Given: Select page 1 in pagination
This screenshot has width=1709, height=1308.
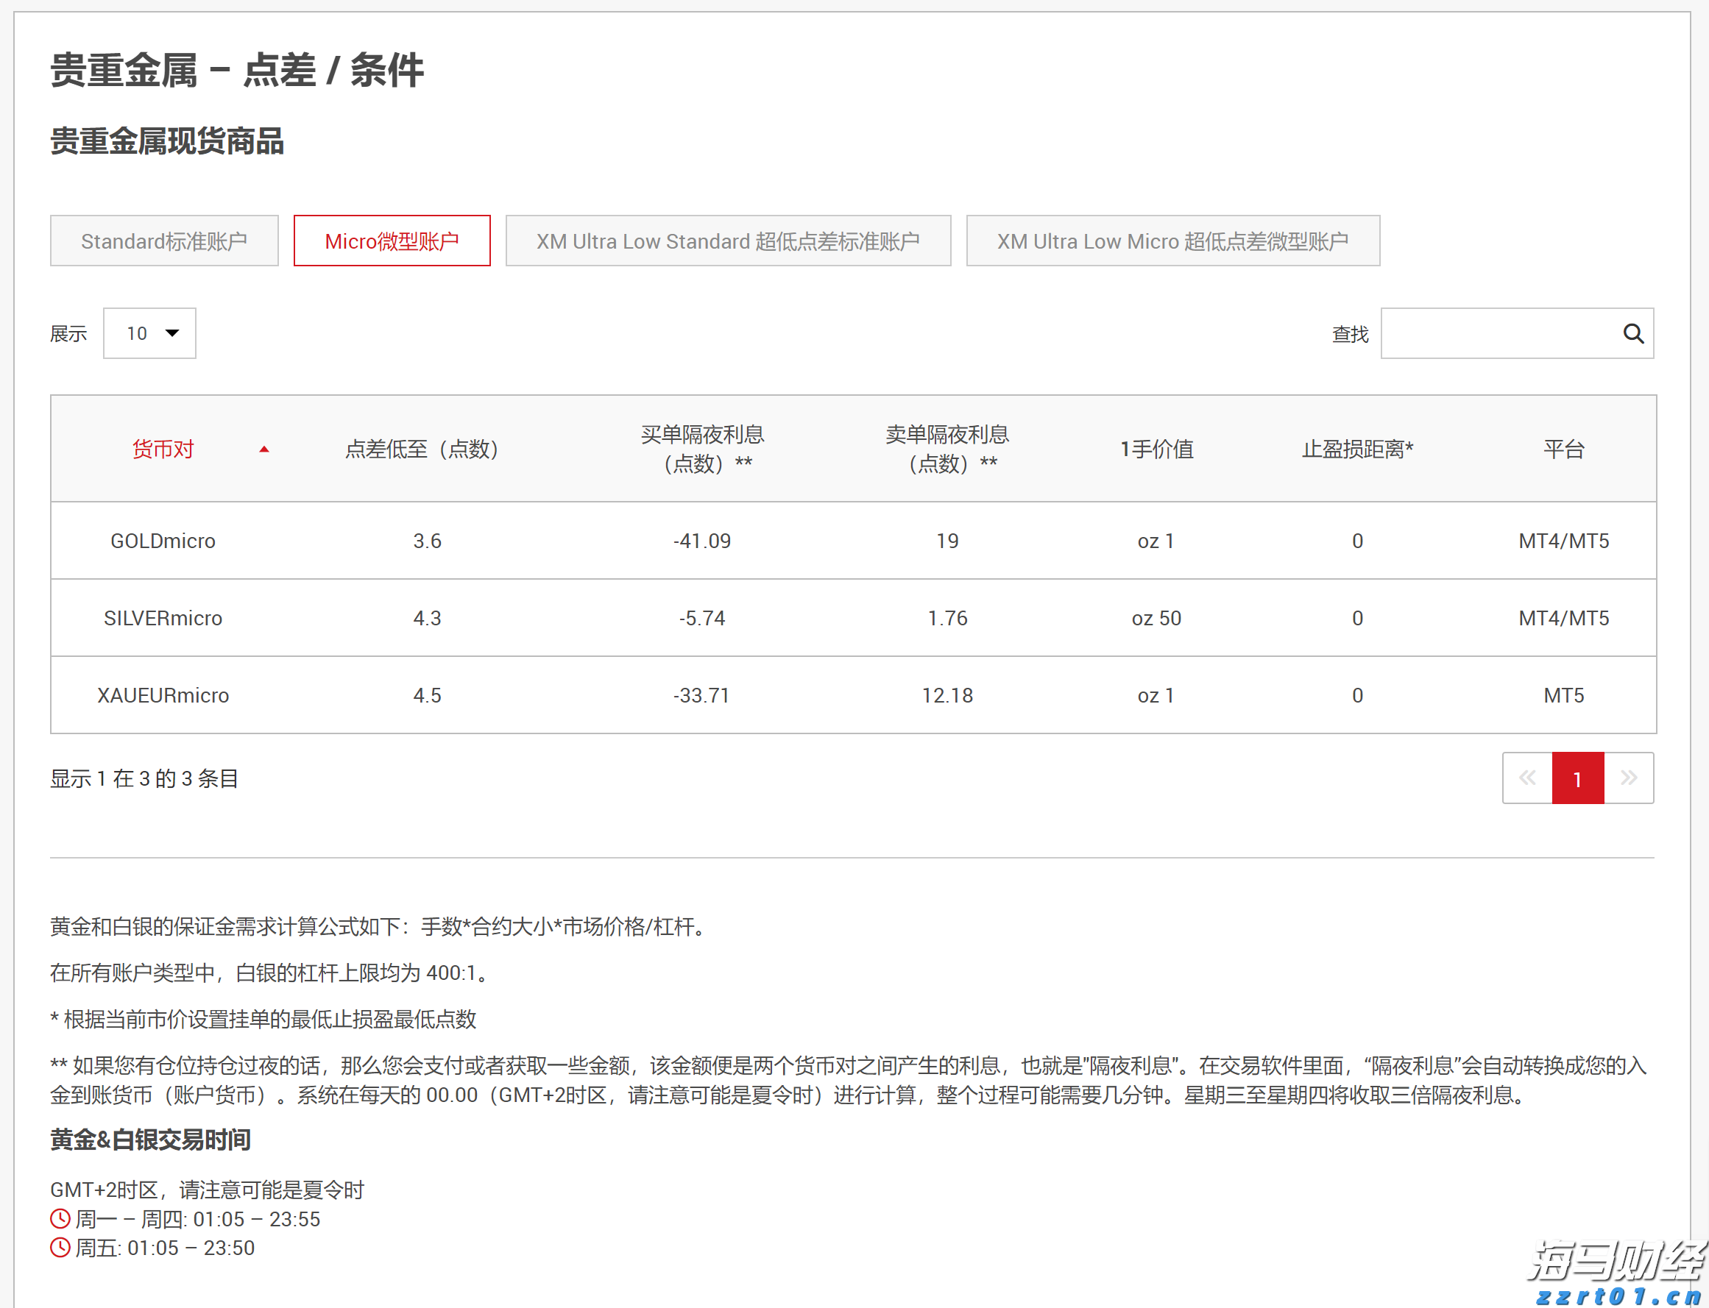Looking at the screenshot, I should click(x=1577, y=778).
